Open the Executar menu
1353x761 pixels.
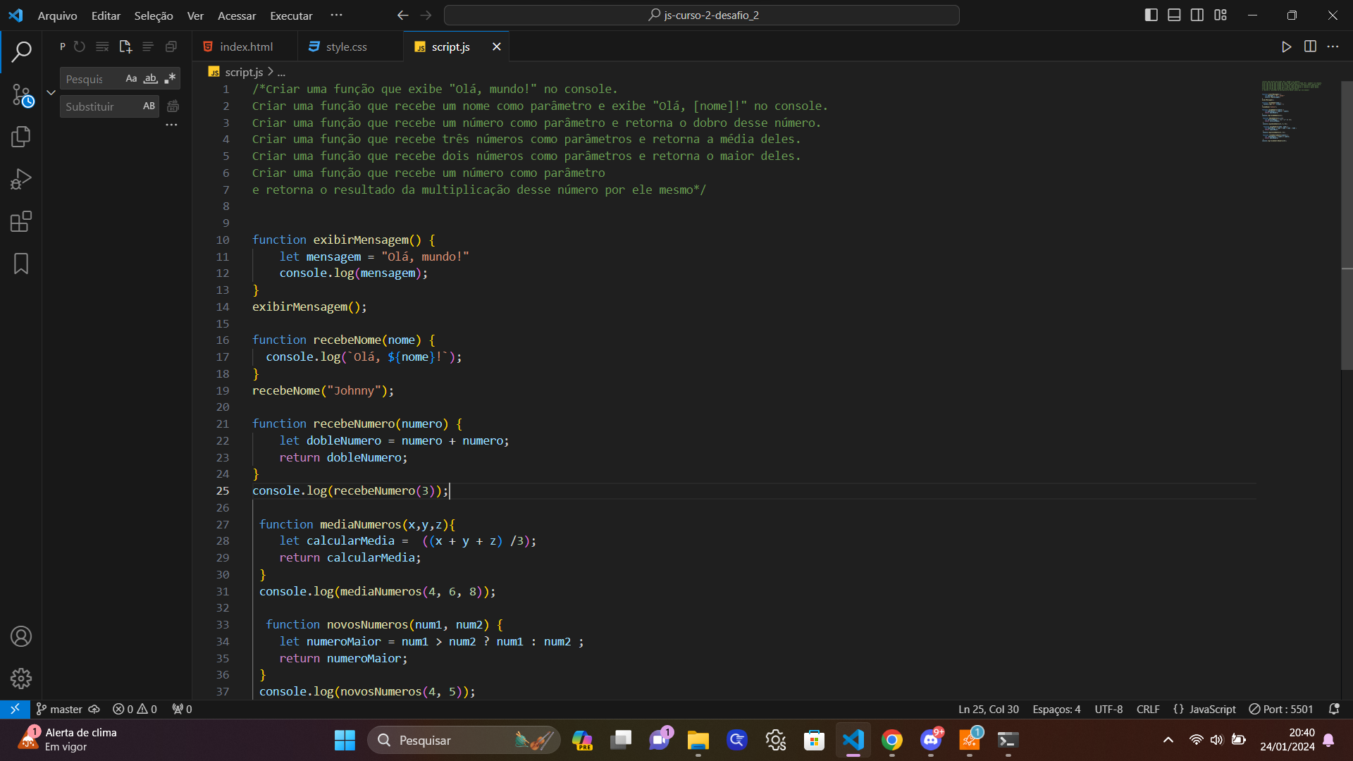[291, 16]
